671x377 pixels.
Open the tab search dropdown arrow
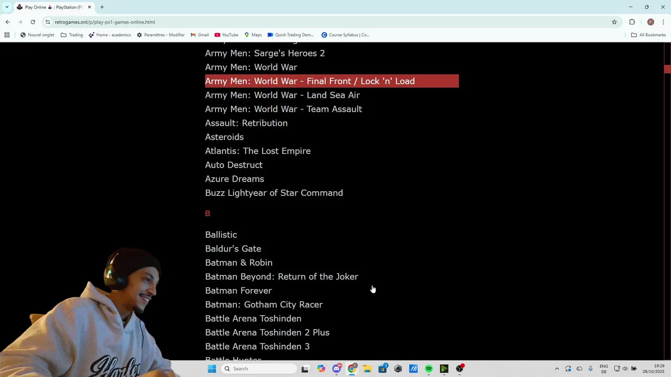tap(7, 7)
